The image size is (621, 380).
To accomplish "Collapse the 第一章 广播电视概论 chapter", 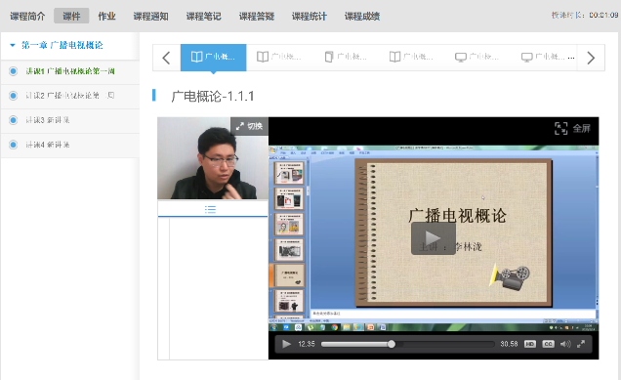I will (x=13, y=45).
